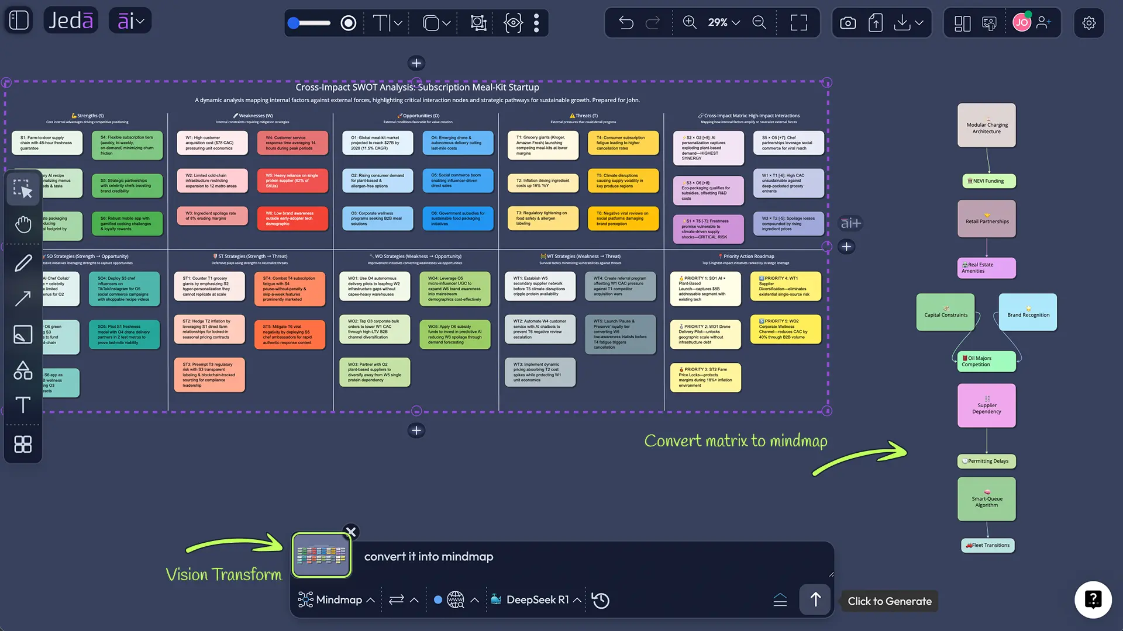Click the upload file icon
Image resolution: width=1123 pixels, height=631 pixels.
(x=875, y=23)
